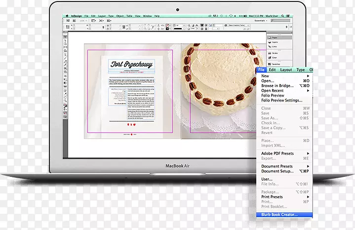Click the reference point locator in the control panel
Image resolution: width=355 pixels, height=230 pixels.
coord(68,27)
